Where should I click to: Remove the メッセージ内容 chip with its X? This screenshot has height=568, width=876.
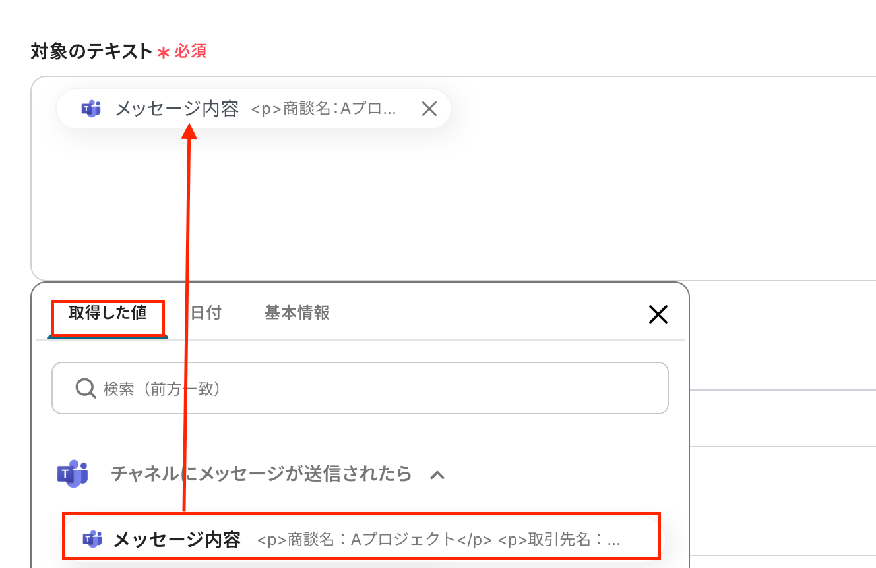pyautogui.click(x=429, y=109)
